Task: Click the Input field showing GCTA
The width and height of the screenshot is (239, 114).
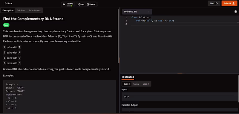Action: tap(180, 97)
